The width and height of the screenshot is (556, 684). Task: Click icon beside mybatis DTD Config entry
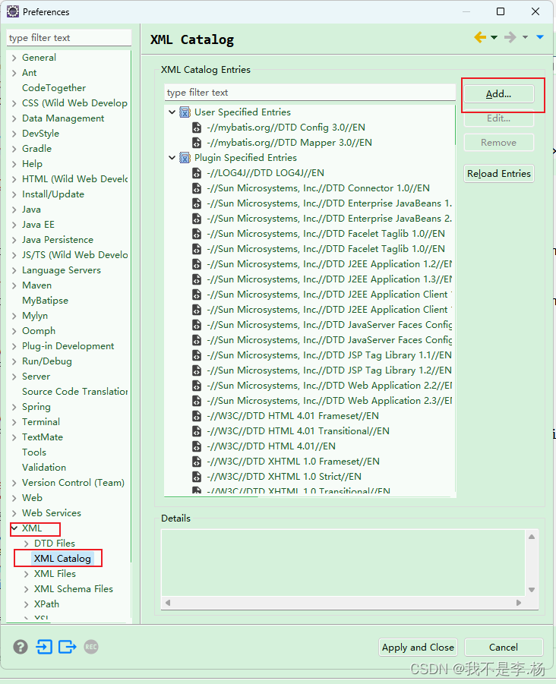[197, 128]
